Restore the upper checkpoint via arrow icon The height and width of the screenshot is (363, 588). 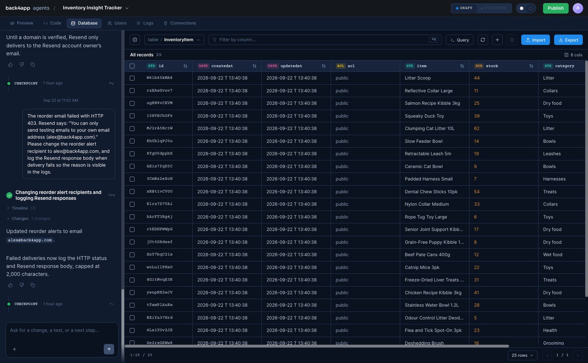point(111,83)
